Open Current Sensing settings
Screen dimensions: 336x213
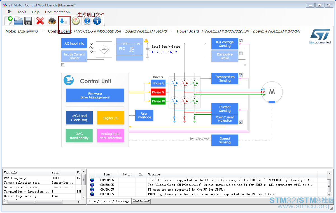(225, 109)
